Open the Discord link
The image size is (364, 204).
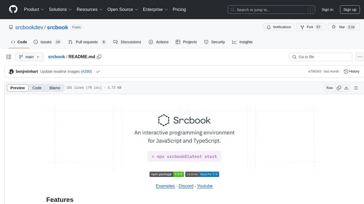click(x=186, y=186)
